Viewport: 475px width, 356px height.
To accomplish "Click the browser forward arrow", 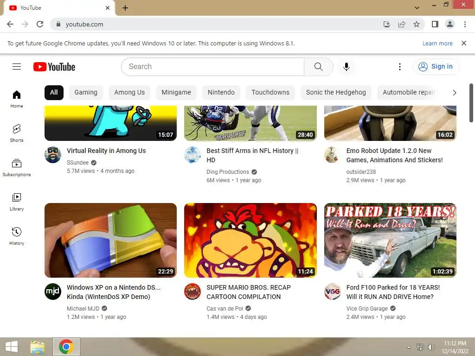I will click(x=25, y=24).
